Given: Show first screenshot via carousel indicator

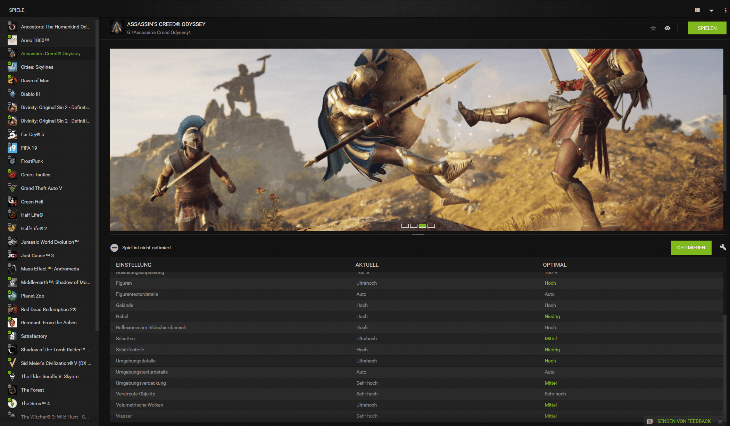Looking at the screenshot, I should (x=405, y=226).
